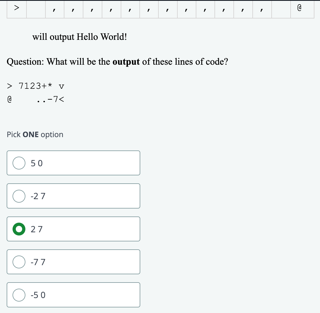Select the "-7 7" radio button
Viewport: 320px width, 313px height.
(19, 262)
